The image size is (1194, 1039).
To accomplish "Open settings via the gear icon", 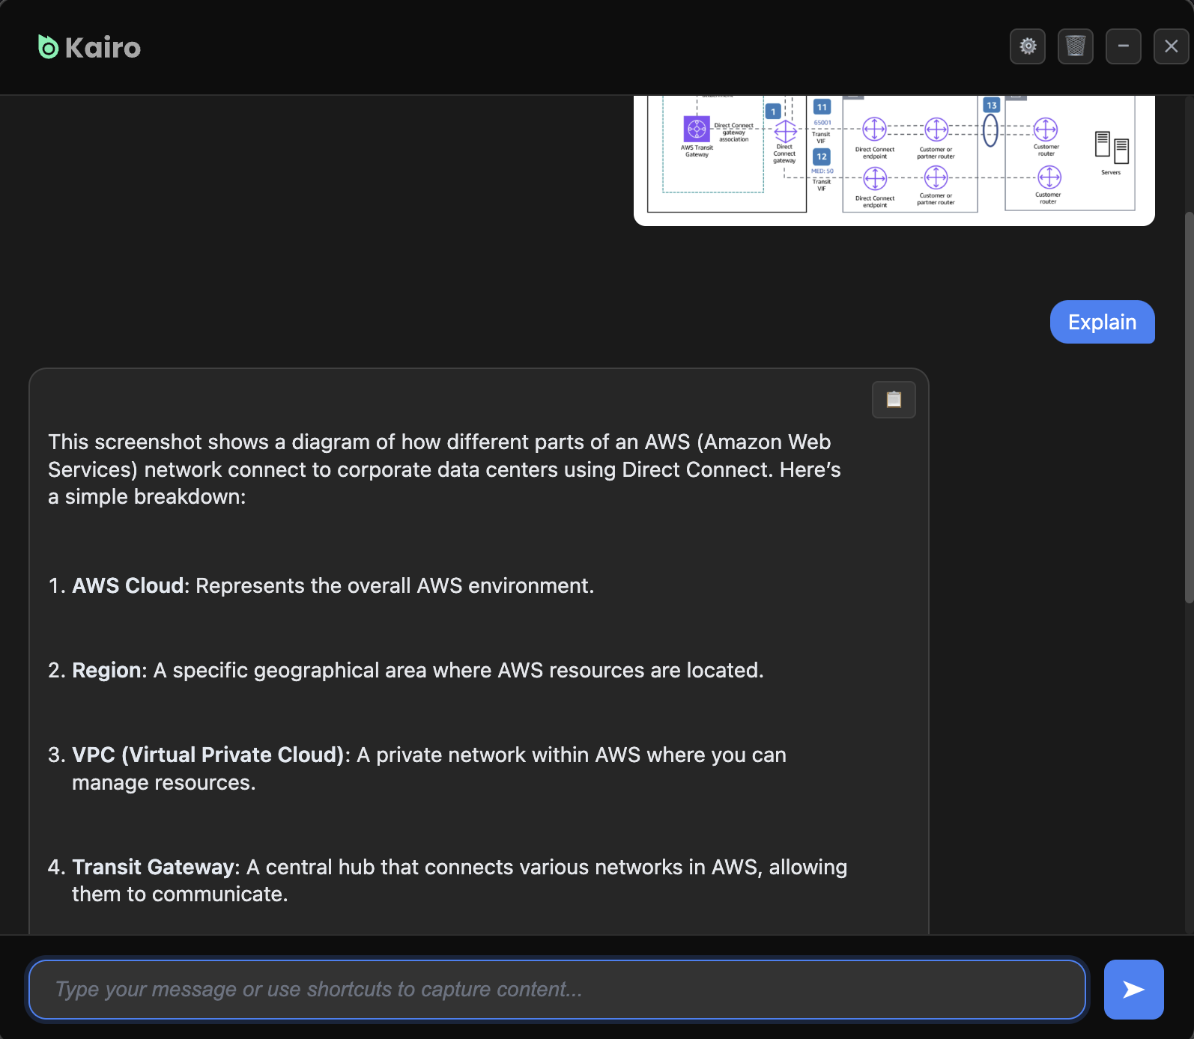I will [x=1028, y=46].
